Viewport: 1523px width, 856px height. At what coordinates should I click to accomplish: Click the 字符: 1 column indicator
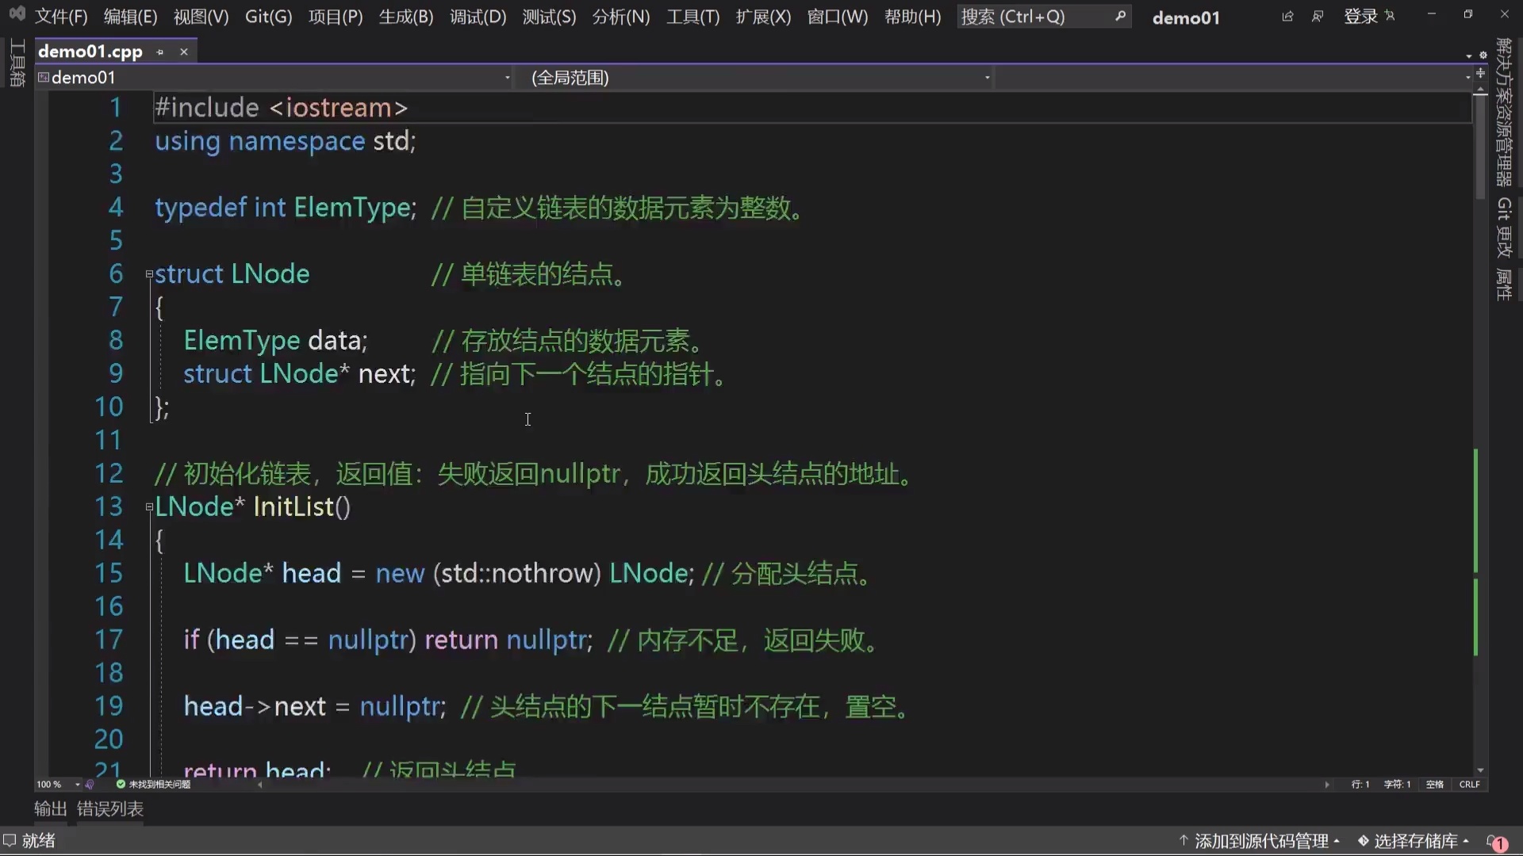(1397, 785)
